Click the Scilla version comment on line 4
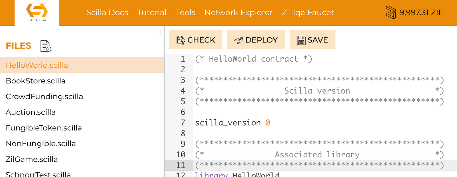457x177 pixels. (x=319, y=91)
